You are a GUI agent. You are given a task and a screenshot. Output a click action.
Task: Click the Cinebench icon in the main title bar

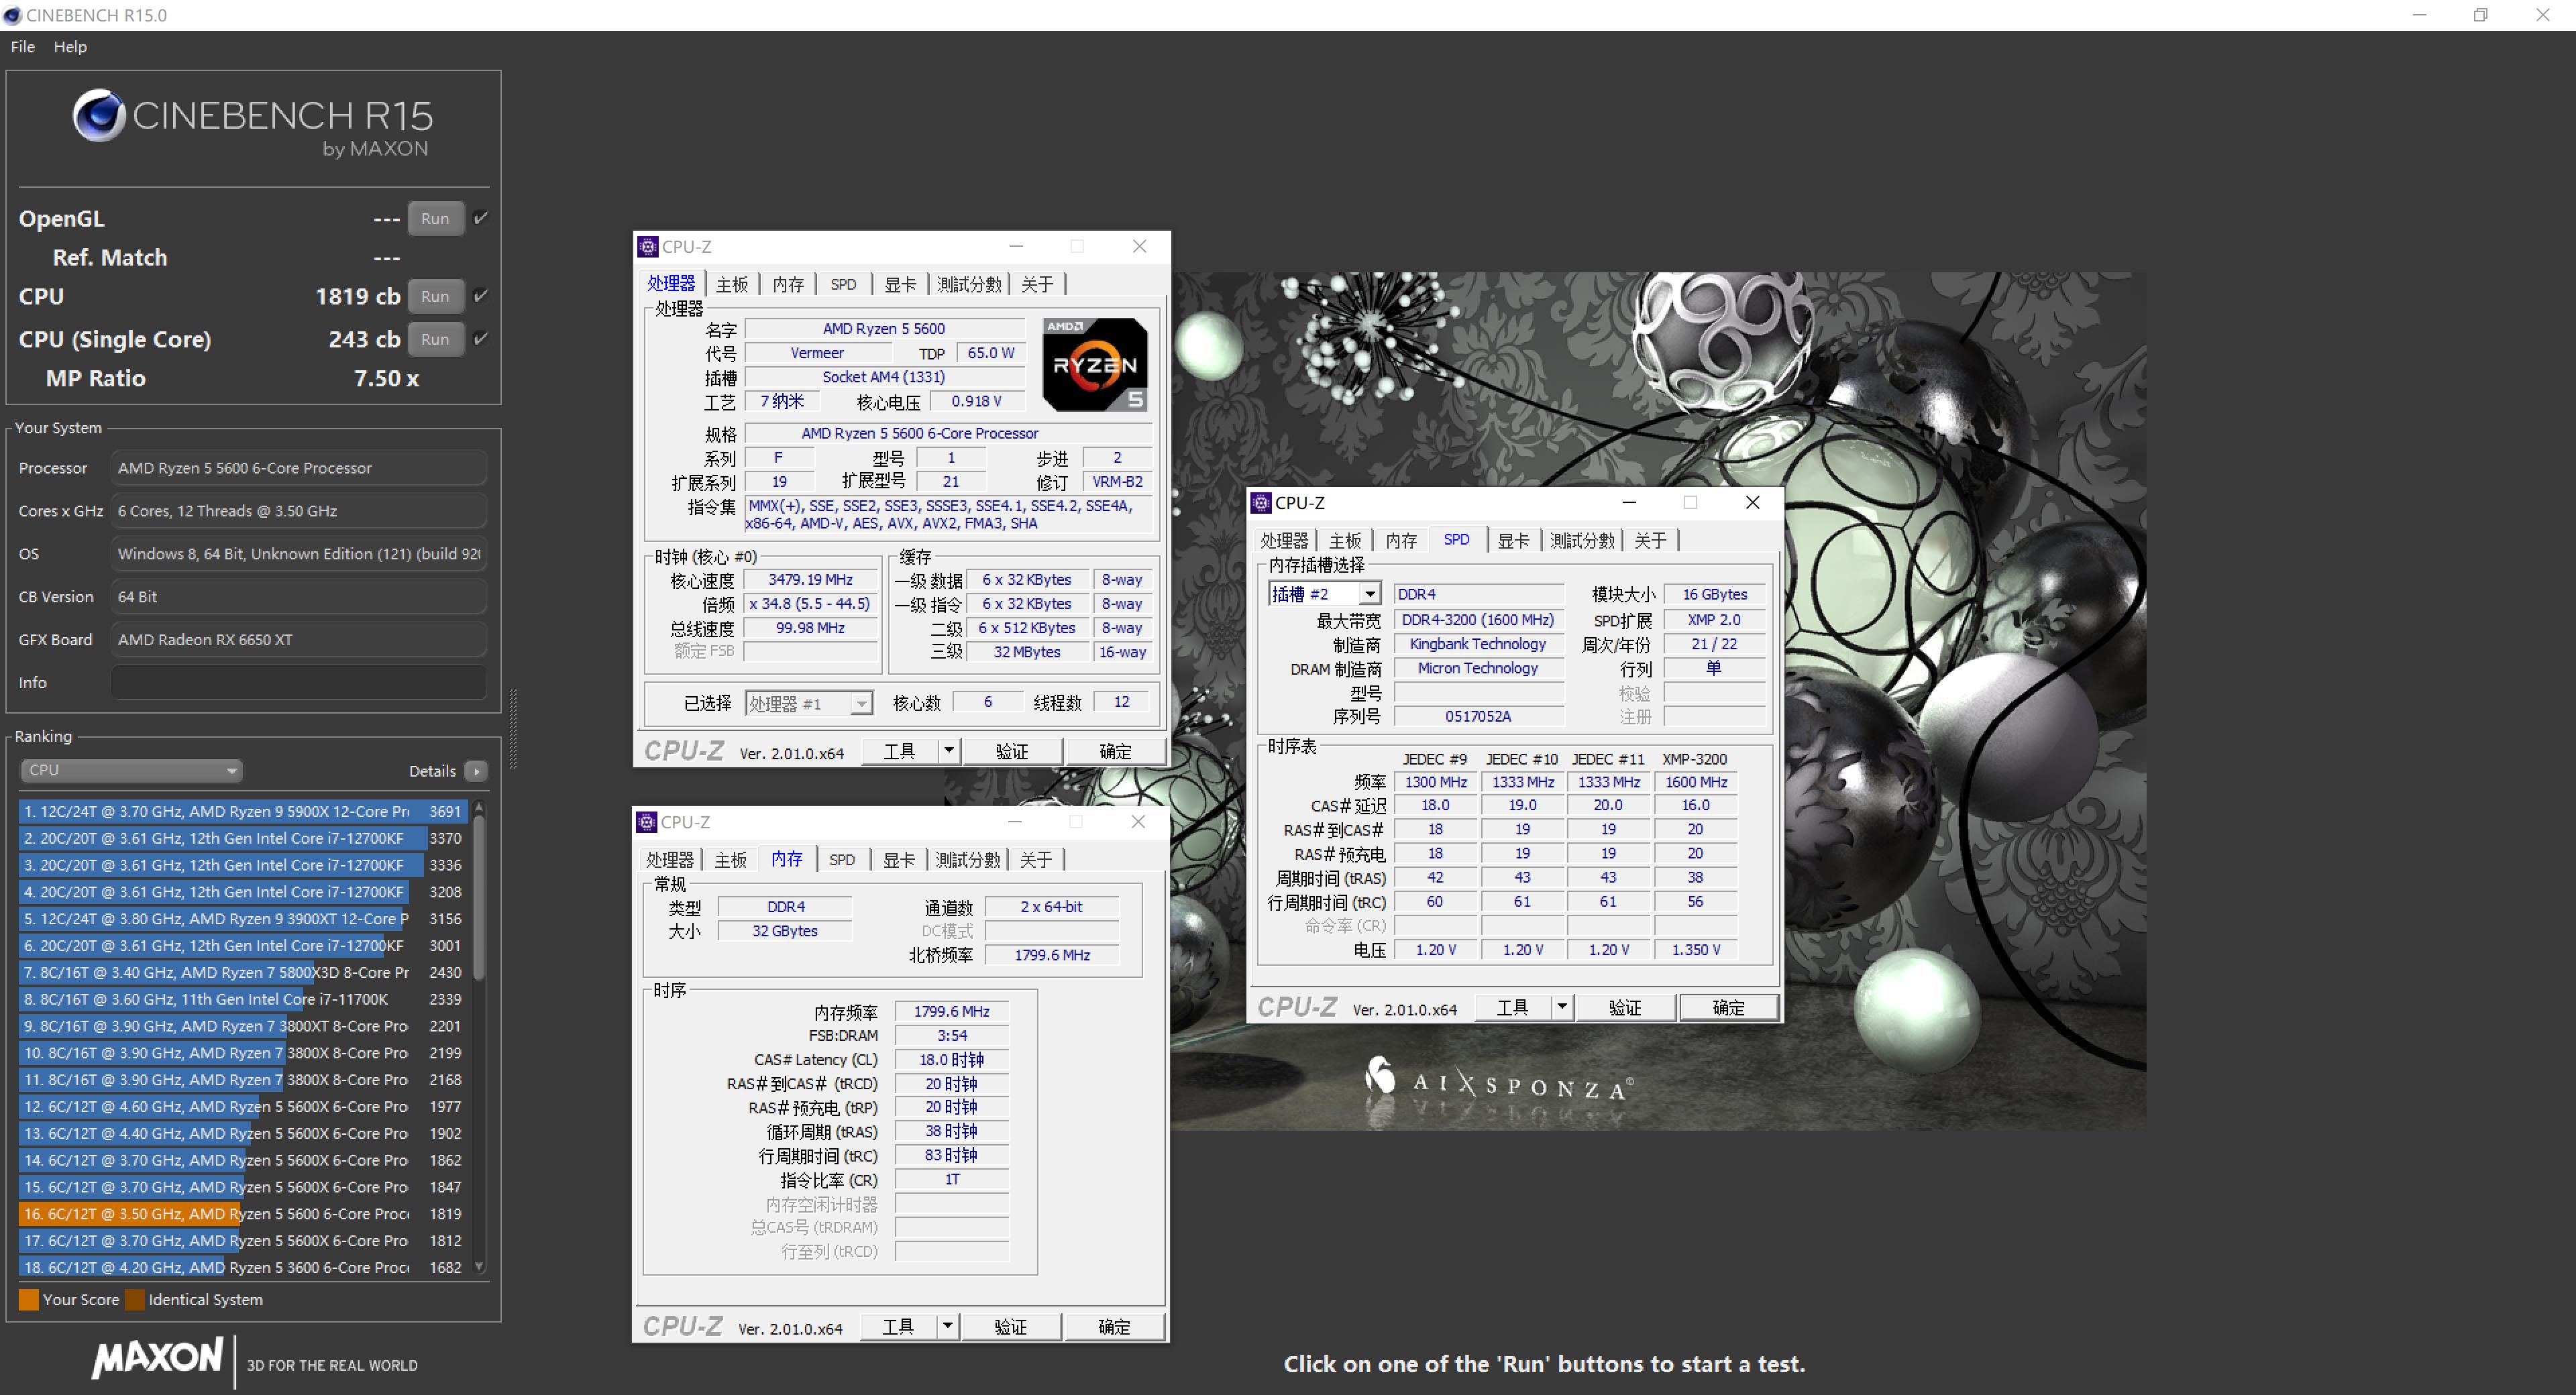tap(13, 15)
